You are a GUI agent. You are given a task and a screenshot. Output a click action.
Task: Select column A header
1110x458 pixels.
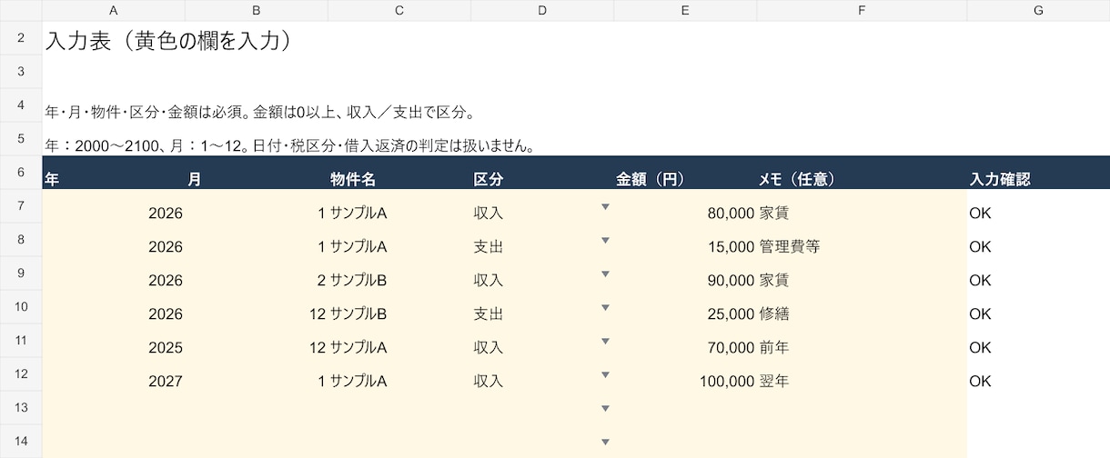[x=114, y=10]
